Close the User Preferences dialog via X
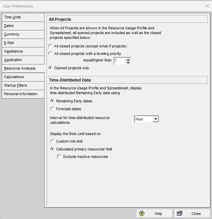 [207, 6]
